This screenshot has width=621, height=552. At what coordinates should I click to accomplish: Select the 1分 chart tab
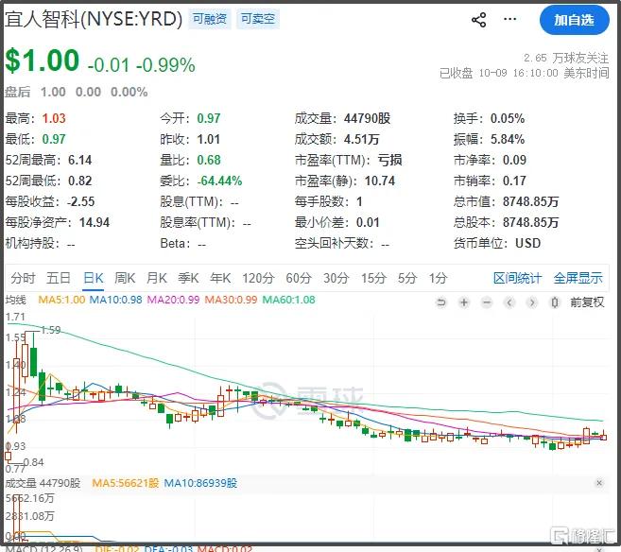pyautogui.click(x=438, y=278)
